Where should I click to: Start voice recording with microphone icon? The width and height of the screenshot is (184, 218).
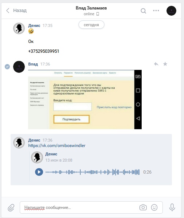pos(172,207)
